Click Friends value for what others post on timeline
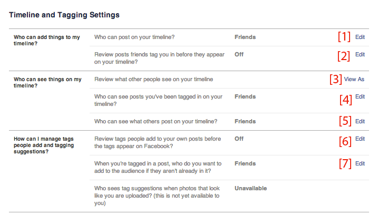 pos(245,122)
